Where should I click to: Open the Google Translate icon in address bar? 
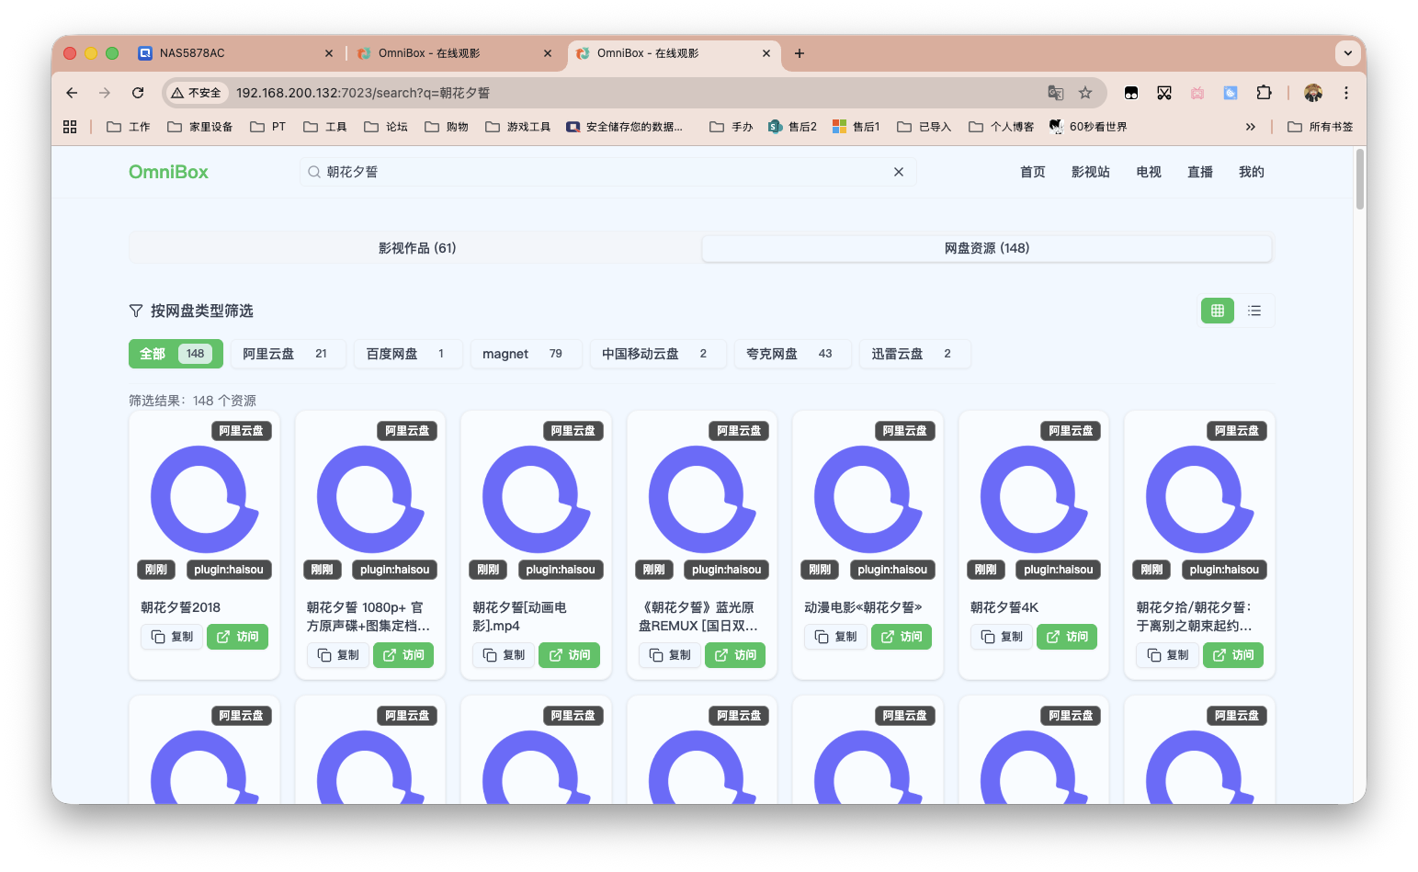coord(1056,93)
